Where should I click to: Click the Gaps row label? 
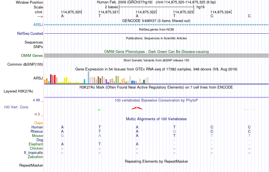coord(39,123)
